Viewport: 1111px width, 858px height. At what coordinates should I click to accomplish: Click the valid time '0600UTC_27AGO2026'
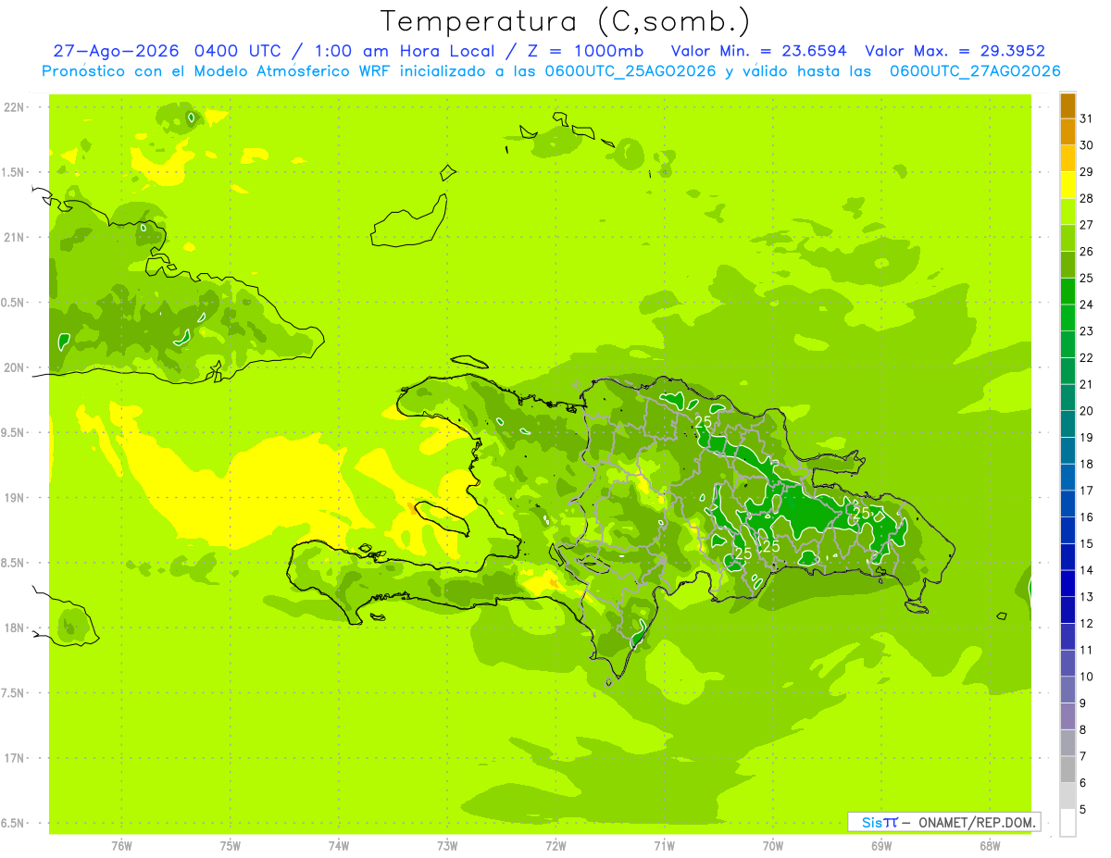click(x=974, y=71)
